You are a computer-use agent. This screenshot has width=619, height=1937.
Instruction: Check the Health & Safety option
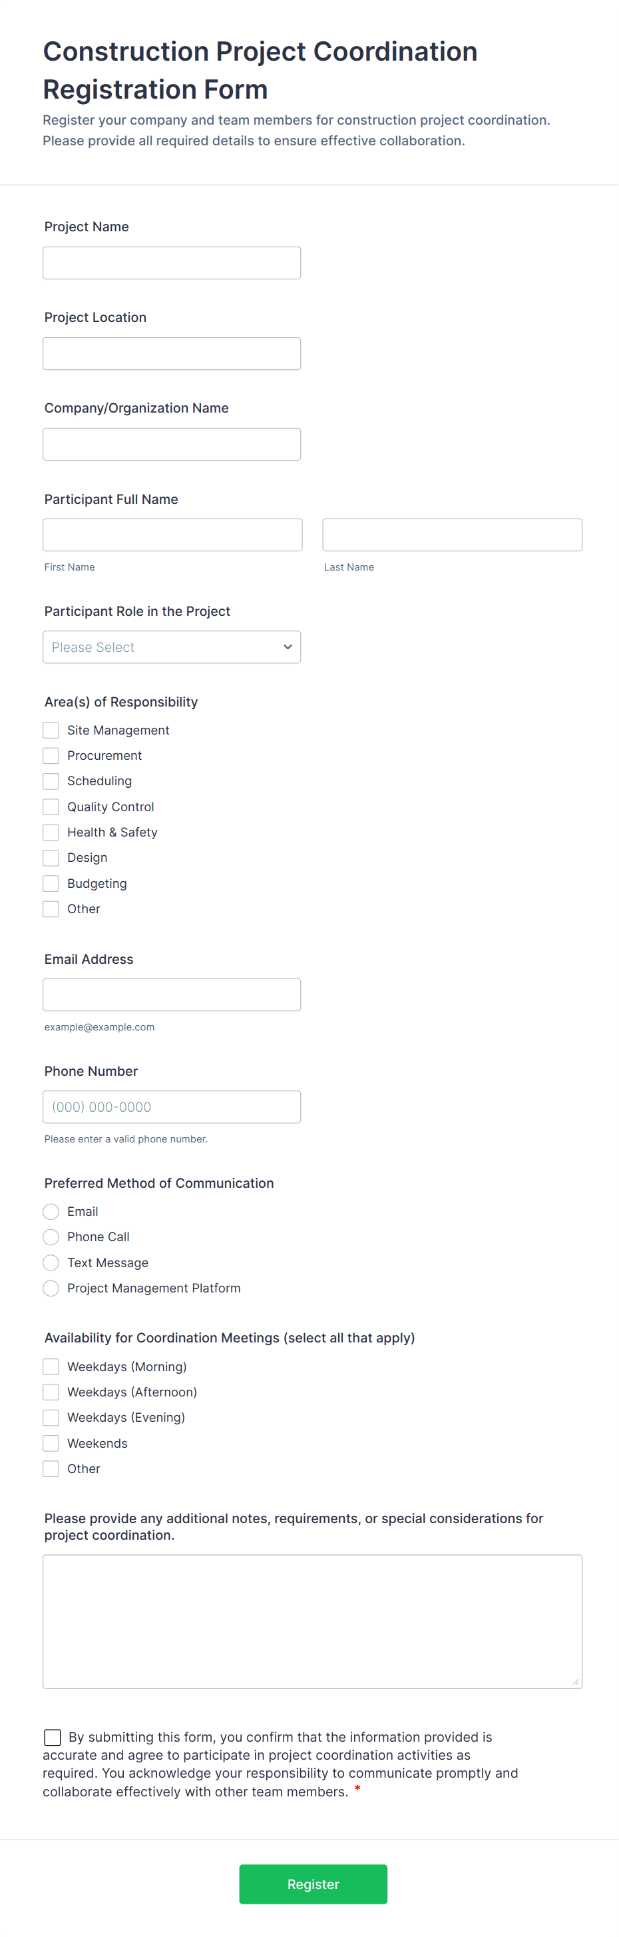(51, 832)
